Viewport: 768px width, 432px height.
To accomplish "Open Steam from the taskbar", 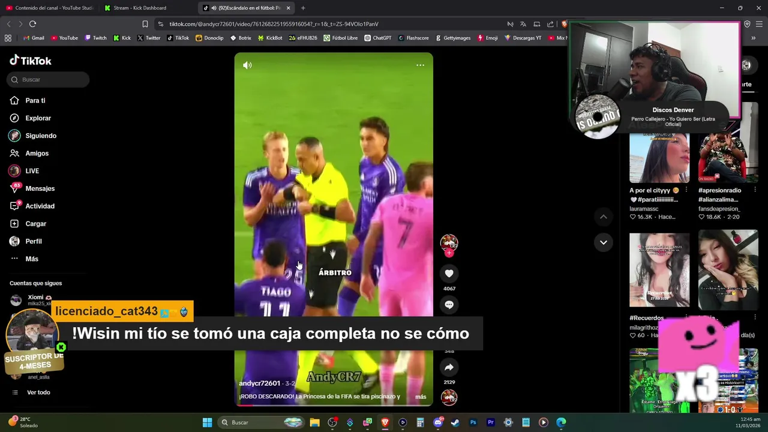I will 455,422.
